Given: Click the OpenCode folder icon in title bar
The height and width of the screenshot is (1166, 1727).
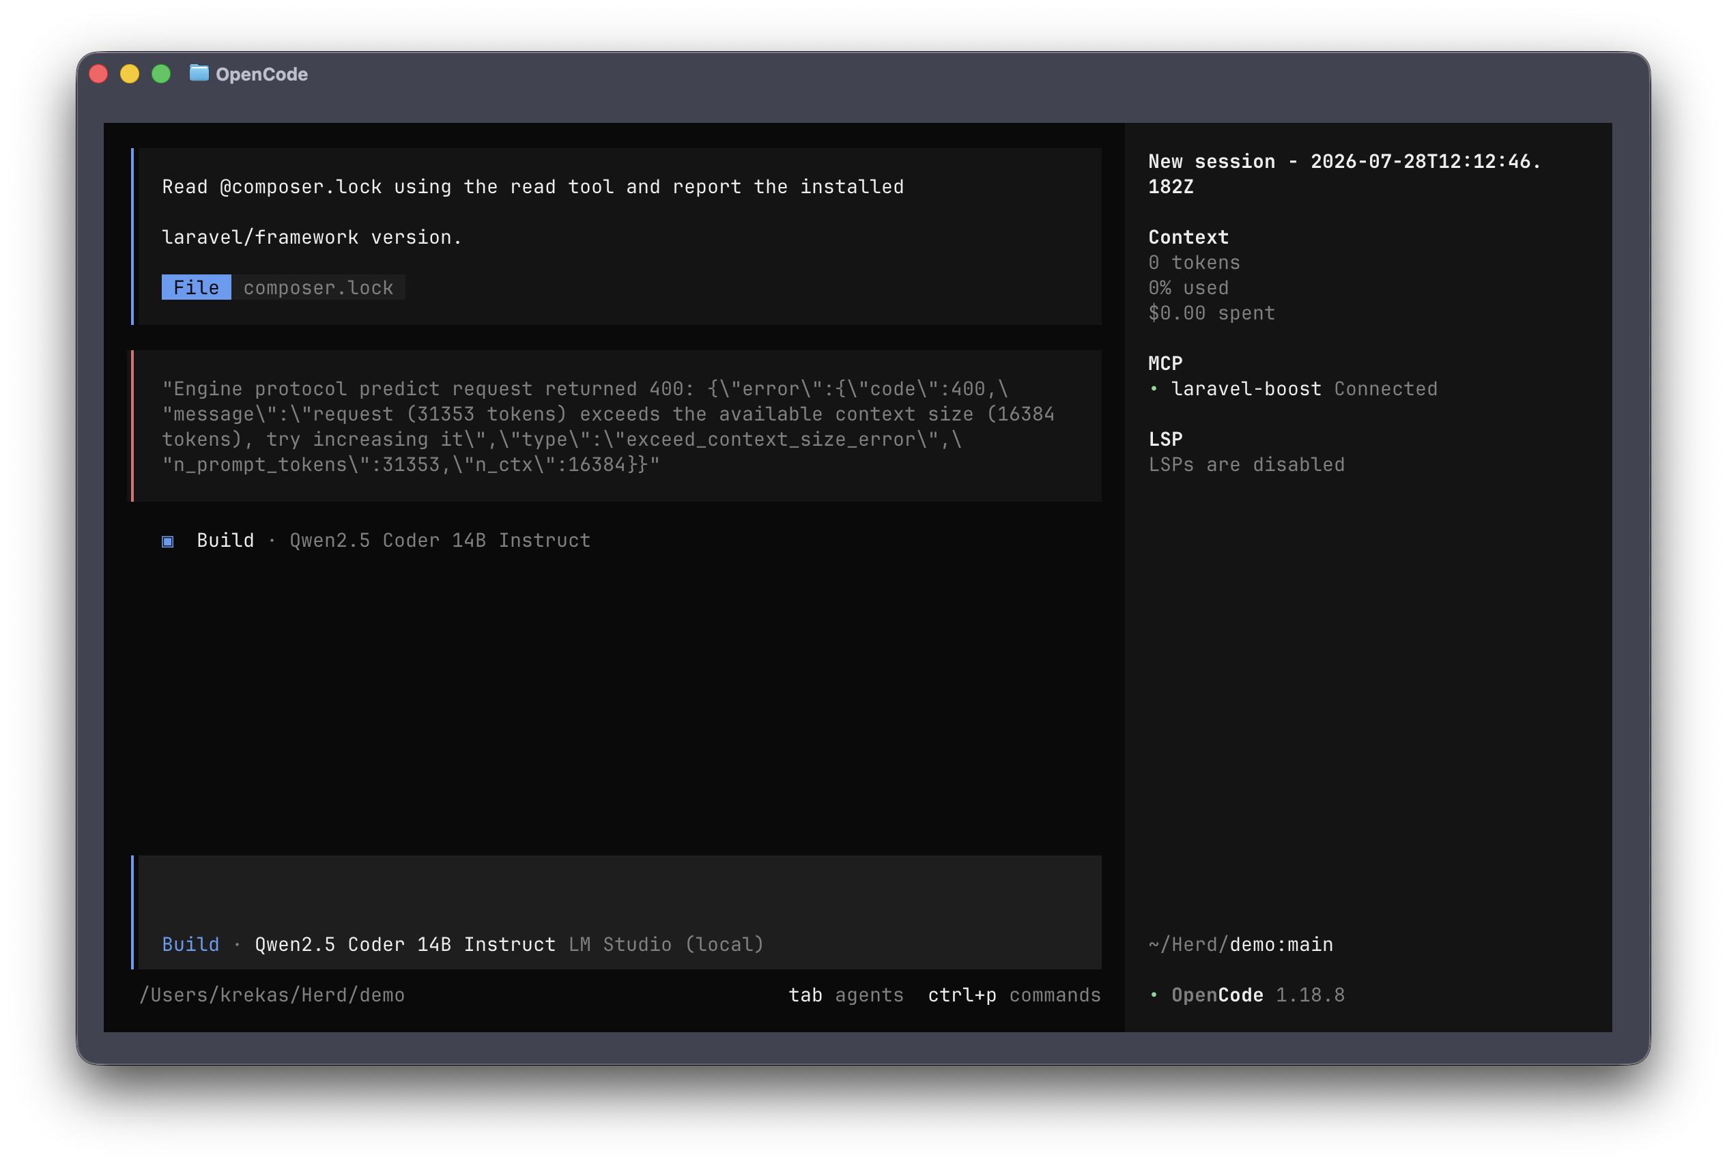Looking at the screenshot, I should [x=199, y=73].
